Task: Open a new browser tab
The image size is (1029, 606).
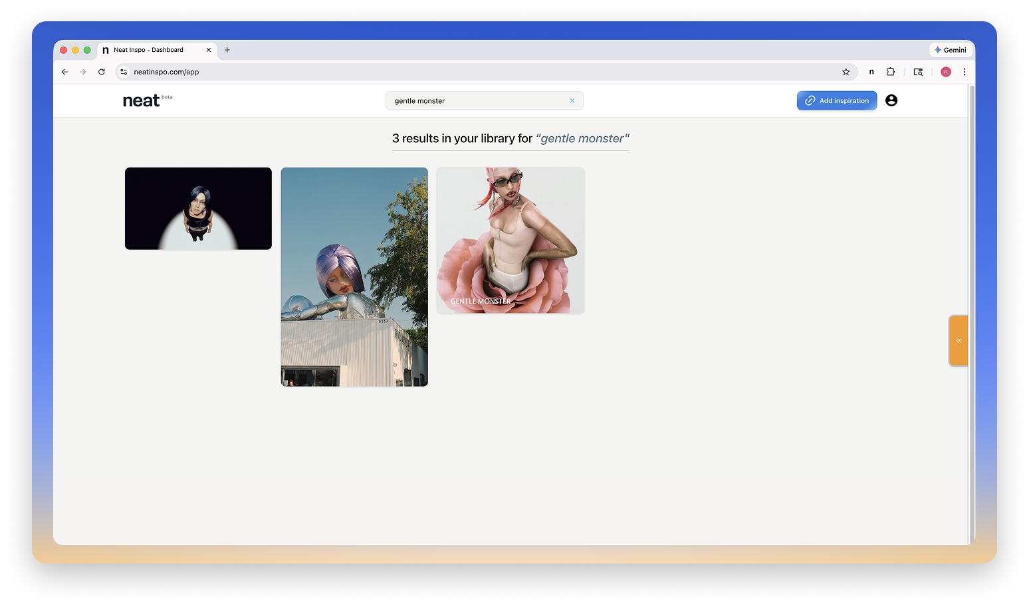Action: click(227, 50)
